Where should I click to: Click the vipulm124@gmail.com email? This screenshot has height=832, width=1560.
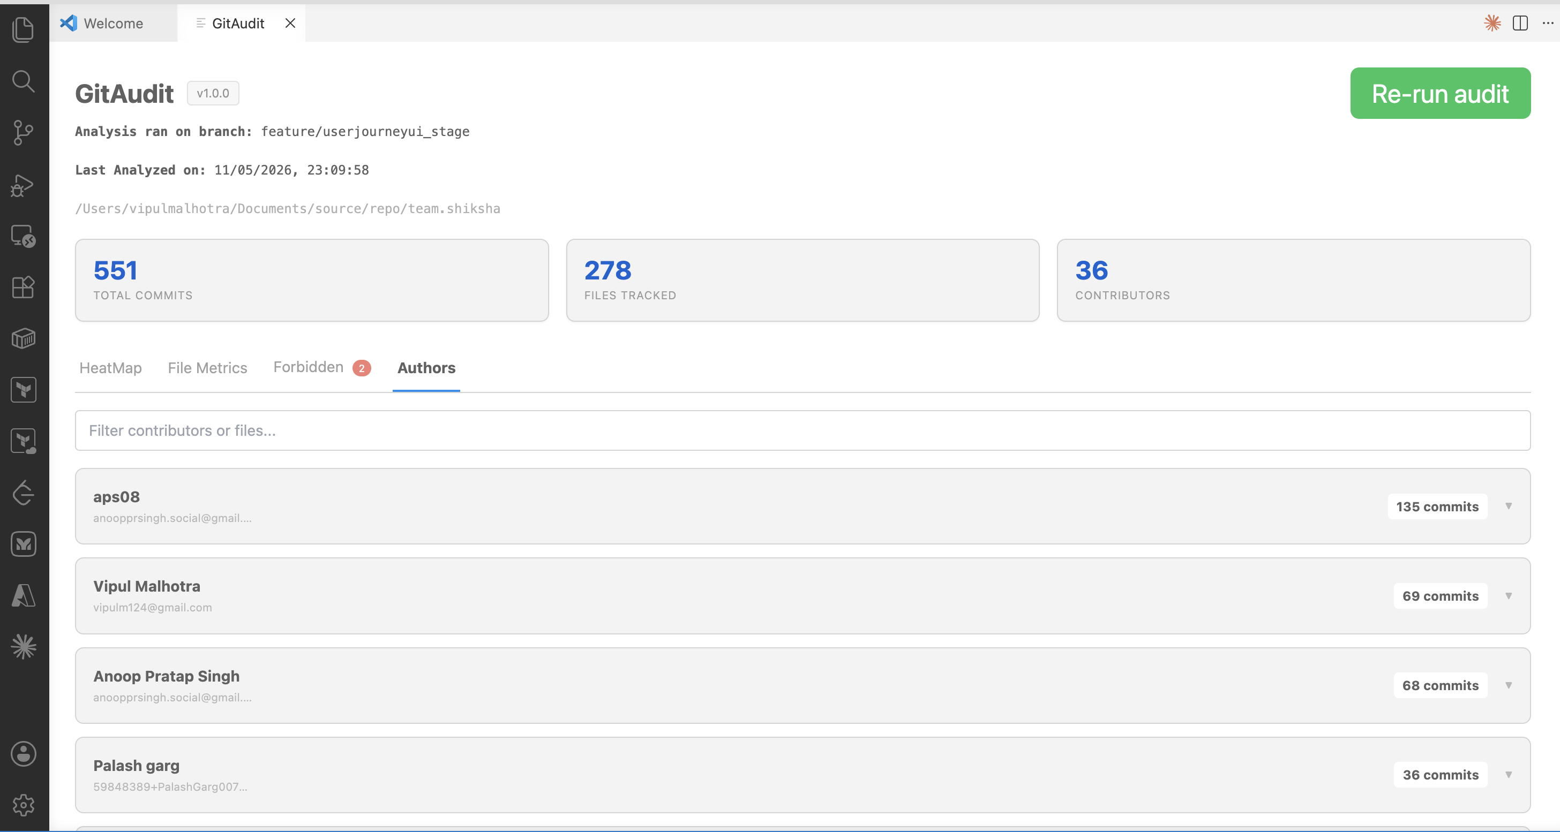153,608
